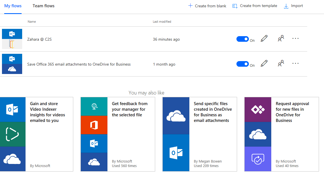
Task: Click Outlook icon on Send specific files card
Action: tap(176, 153)
